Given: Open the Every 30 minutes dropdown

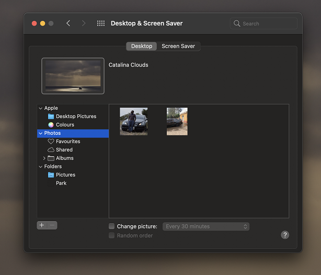Looking at the screenshot, I should [x=205, y=226].
